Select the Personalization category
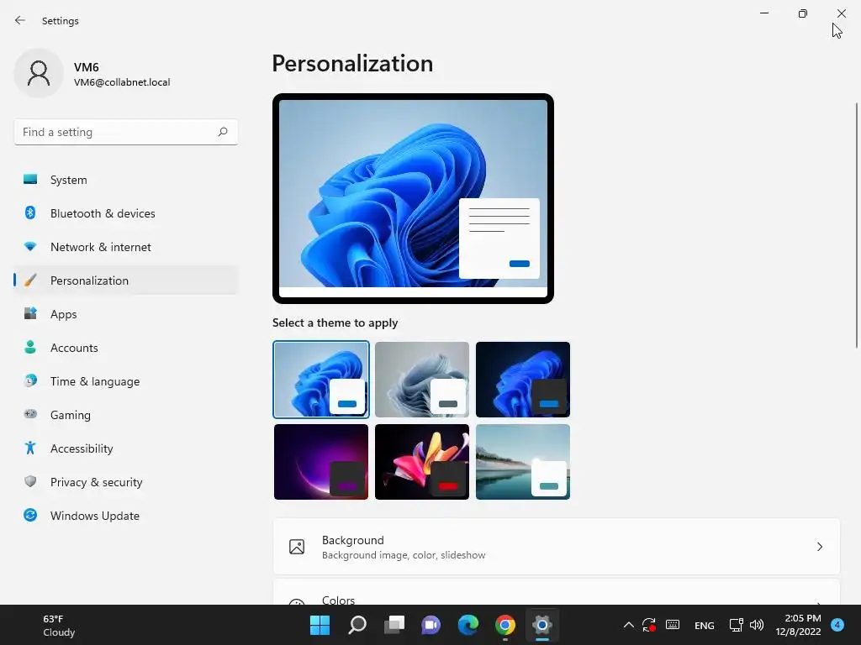This screenshot has height=645, width=861. [x=126, y=281]
